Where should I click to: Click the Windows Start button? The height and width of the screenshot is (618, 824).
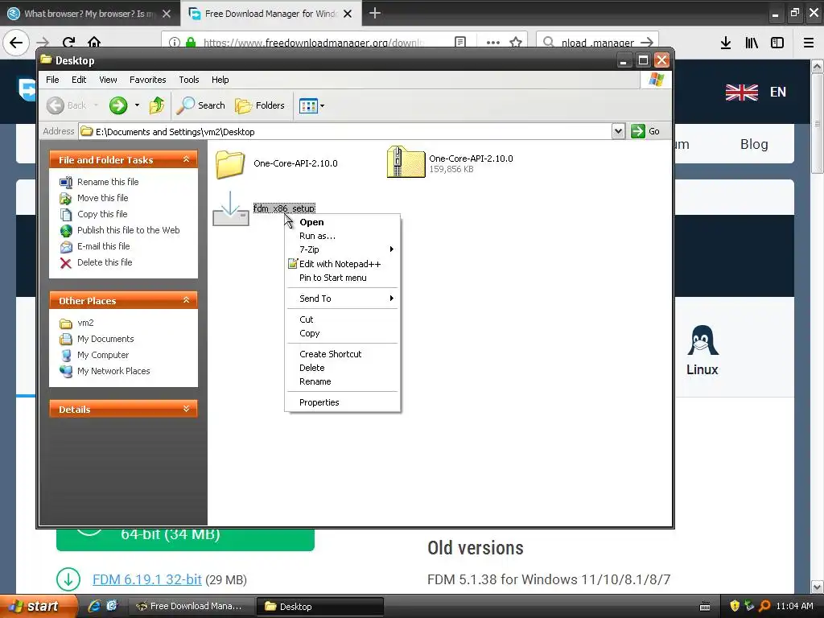[39, 607]
